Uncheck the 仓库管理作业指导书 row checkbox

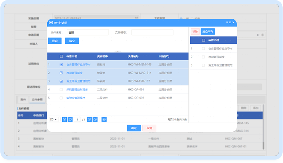61,65
